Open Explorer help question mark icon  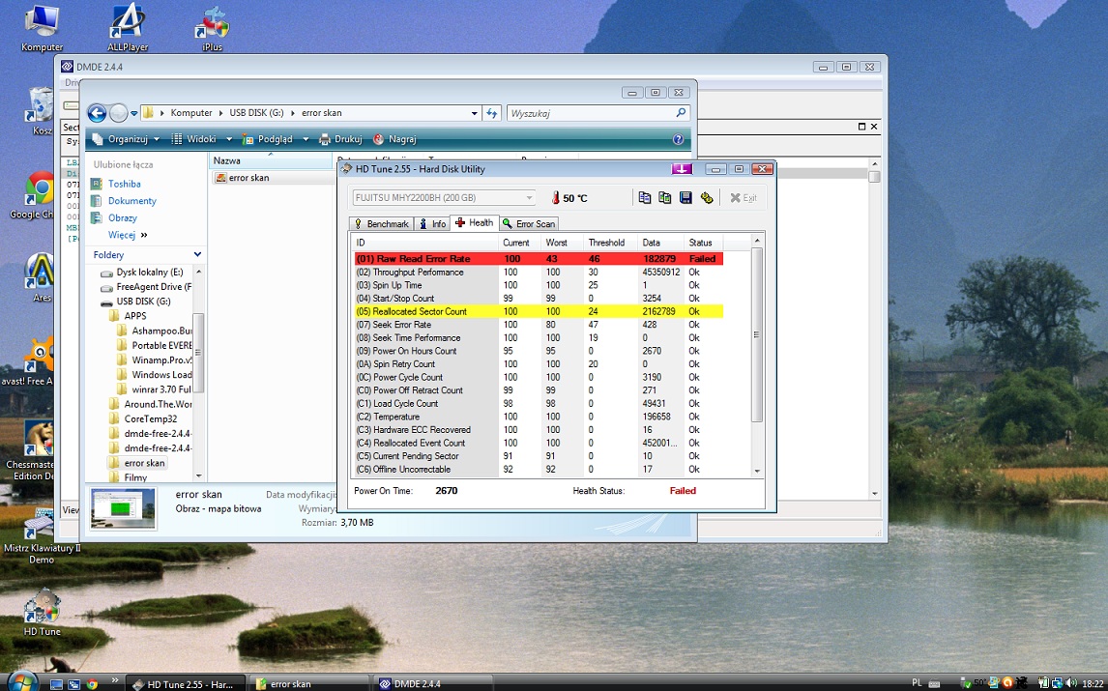[x=679, y=139]
